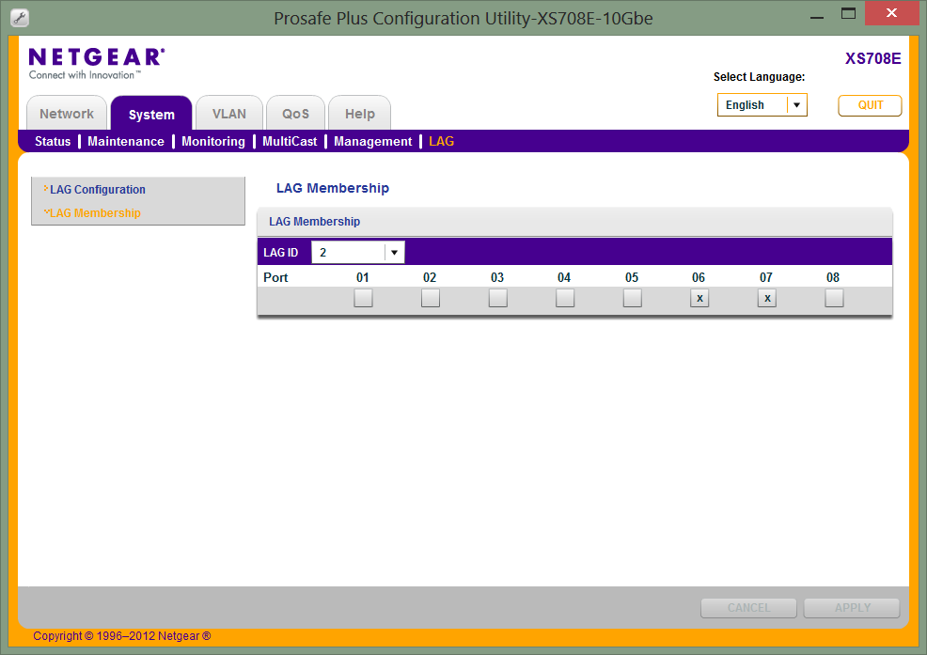Screen dimensions: 927x655
Task: Close the Prosafe Plus Configuration Utility window
Action: (891, 13)
